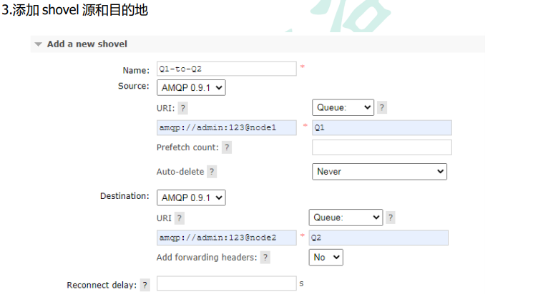The width and height of the screenshot is (538, 302).
Task: Click the source queue name field Q1
Action: pyautogui.click(x=382, y=127)
